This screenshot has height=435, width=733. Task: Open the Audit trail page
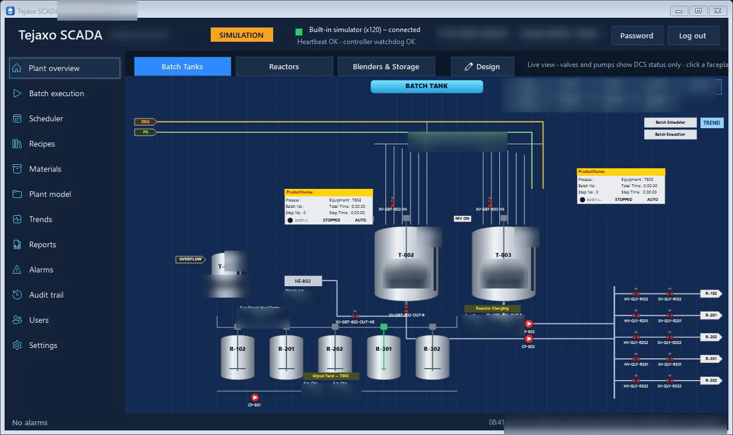pyautogui.click(x=65, y=295)
